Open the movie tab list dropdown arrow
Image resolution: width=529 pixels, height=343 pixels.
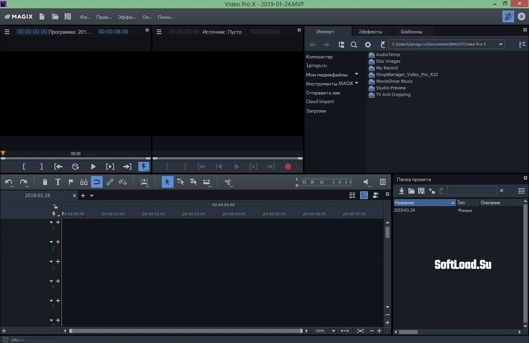click(92, 196)
